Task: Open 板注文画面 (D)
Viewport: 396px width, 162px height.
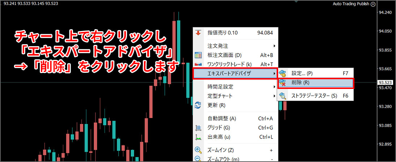Action: point(235,55)
